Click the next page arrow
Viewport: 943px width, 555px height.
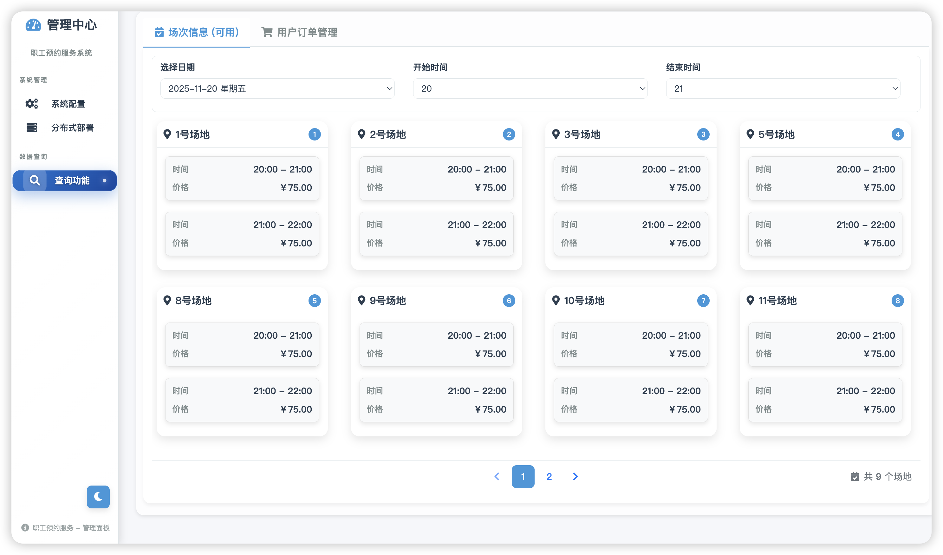click(575, 476)
